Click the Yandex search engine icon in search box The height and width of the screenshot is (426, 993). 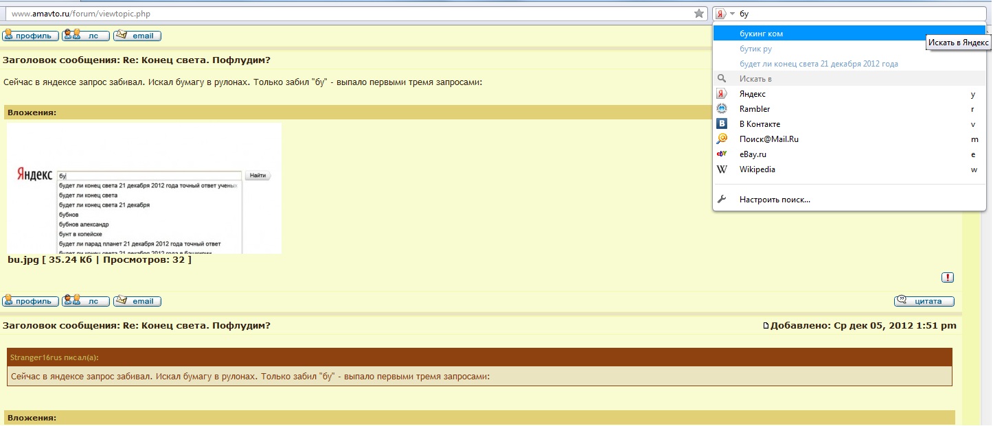click(720, 14)
